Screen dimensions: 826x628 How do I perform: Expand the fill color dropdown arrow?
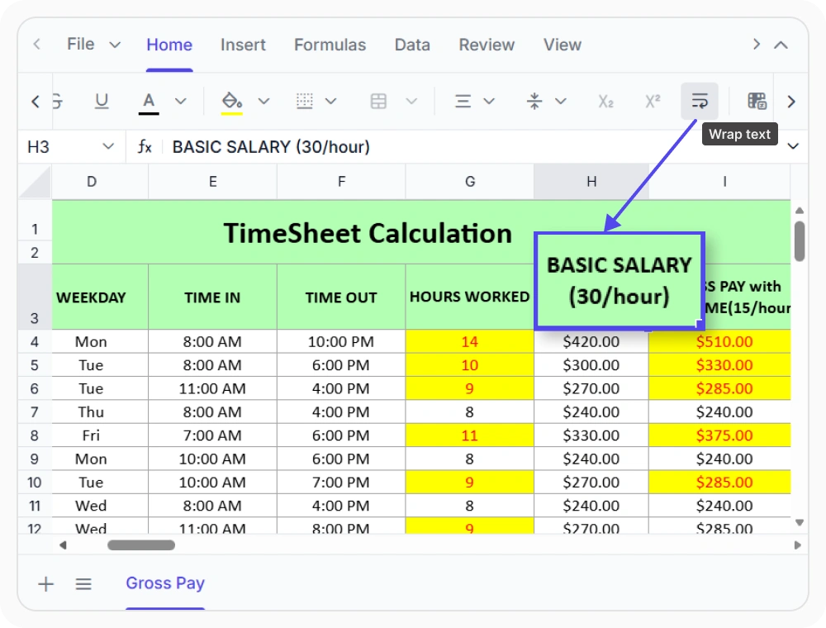[x=264, y=101]
